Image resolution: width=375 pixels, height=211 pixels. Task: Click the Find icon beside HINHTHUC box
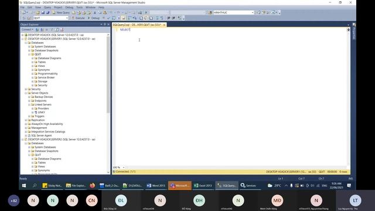click(x=210, y=12)
